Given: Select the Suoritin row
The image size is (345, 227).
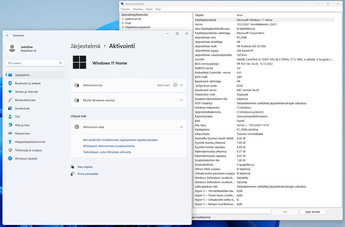Looking at the screenshot, I should pyautogui.click(x=264, y=60).
